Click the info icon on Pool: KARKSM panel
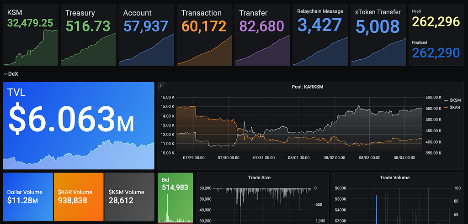468x224 pixels. click(x=160, y=85)
